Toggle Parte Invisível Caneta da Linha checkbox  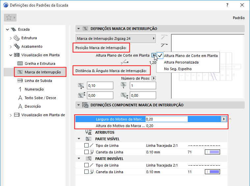pos(86,172)
